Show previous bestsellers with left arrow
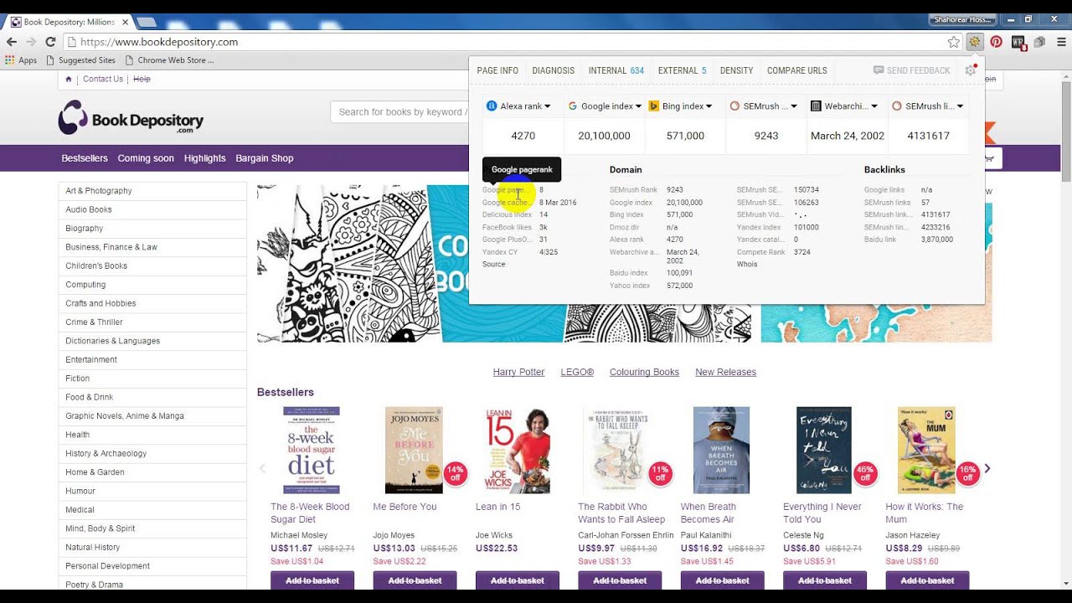1072x603 pixels. (x=262, y=468)
